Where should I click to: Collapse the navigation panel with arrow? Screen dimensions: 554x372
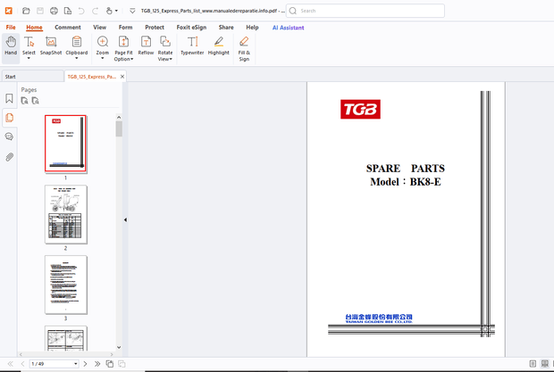point(125,219)
